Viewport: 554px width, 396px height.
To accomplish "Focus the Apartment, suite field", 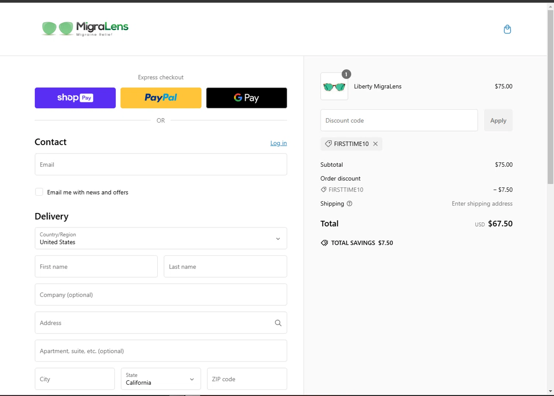I will point(161,351).
